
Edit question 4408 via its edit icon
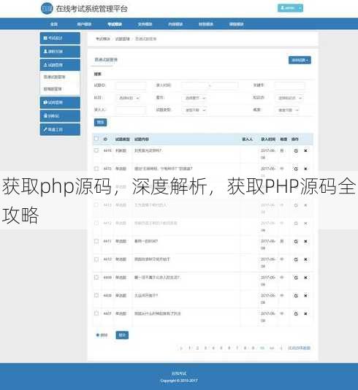[x=296, y=296]
